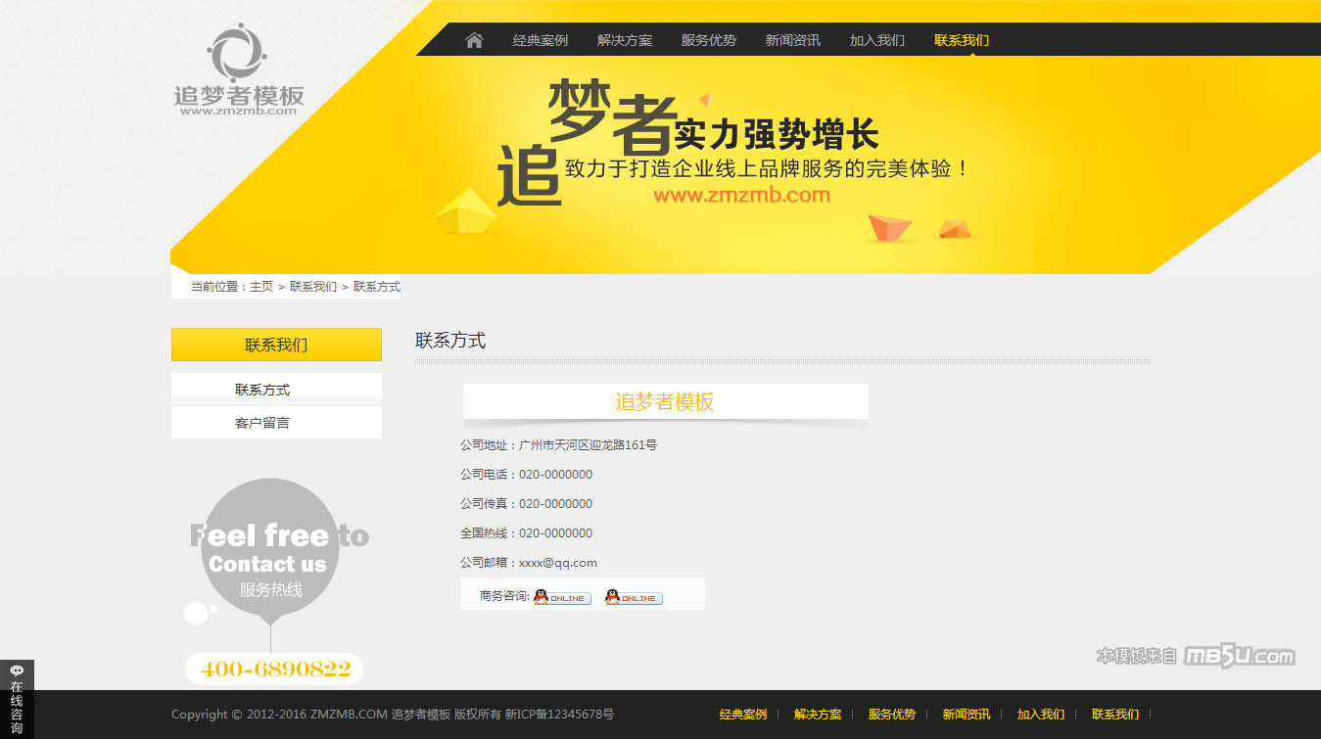The width and height of the screenshot is (1321, 739).
Task: Click the second QQ online chat icon
Action: pyautogui.click(x=634, y=597)
